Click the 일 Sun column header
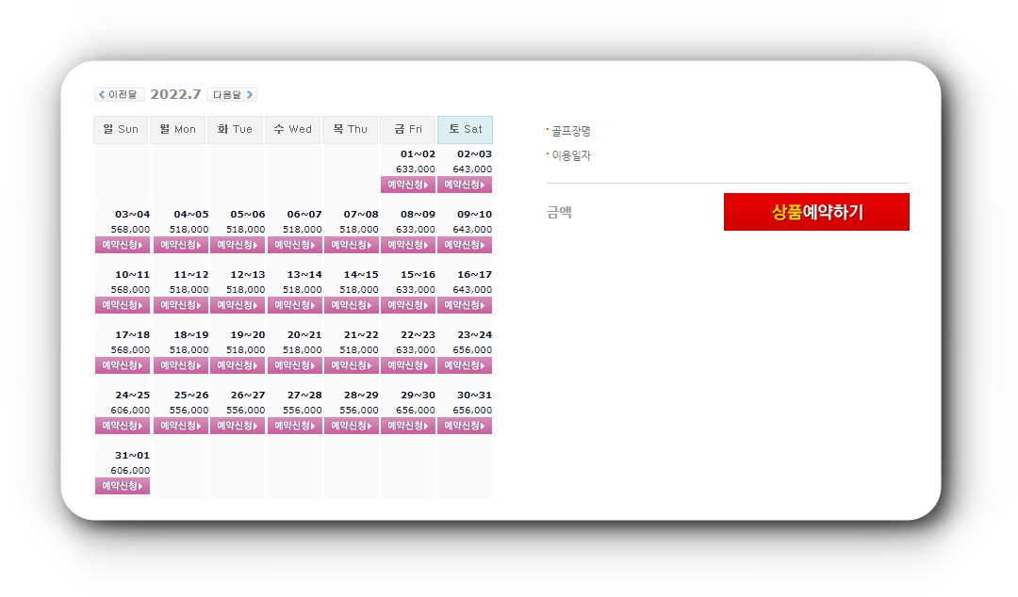 coord(121,130)
